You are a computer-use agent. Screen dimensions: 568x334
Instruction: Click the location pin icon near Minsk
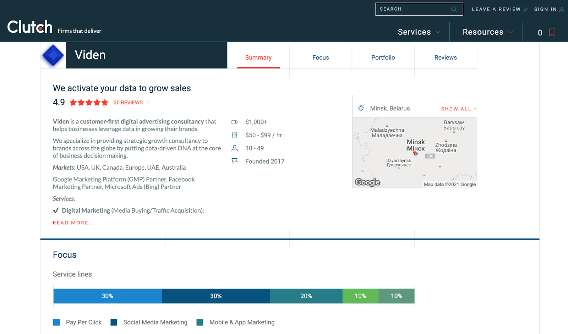[x=361, y=108]
